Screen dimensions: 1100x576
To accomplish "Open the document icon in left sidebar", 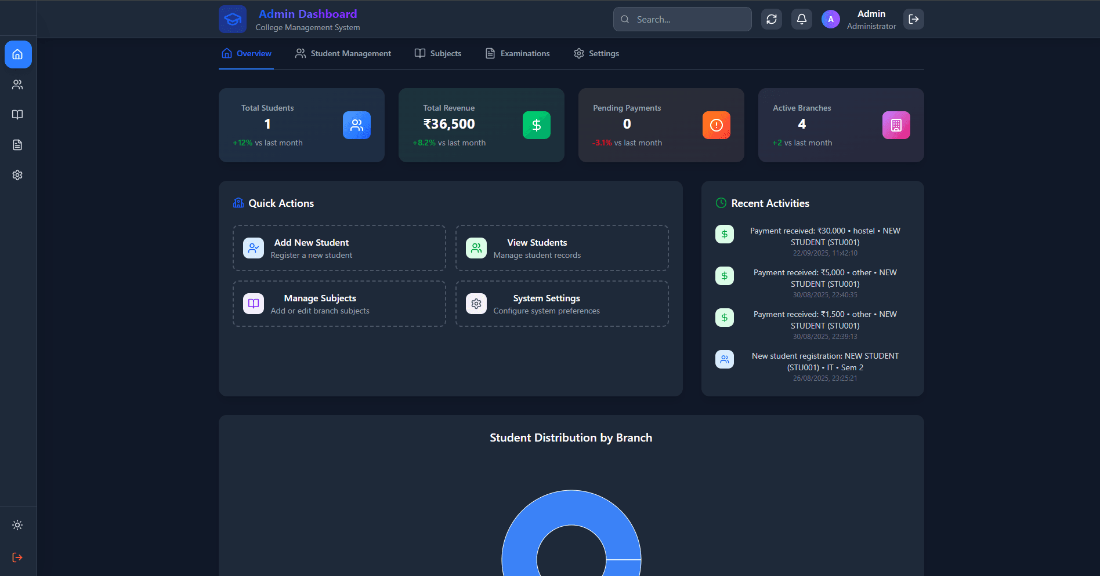I will [18, 145].
